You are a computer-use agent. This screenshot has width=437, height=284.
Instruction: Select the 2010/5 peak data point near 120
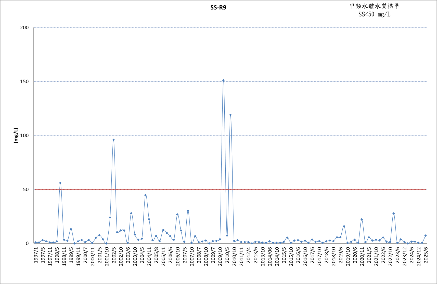click(230, 115)
